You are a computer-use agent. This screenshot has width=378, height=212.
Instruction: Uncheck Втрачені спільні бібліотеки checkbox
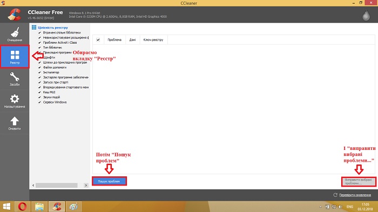(x=39, y=32)
